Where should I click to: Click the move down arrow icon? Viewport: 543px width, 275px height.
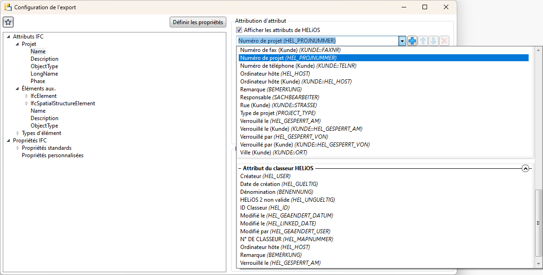433,41
